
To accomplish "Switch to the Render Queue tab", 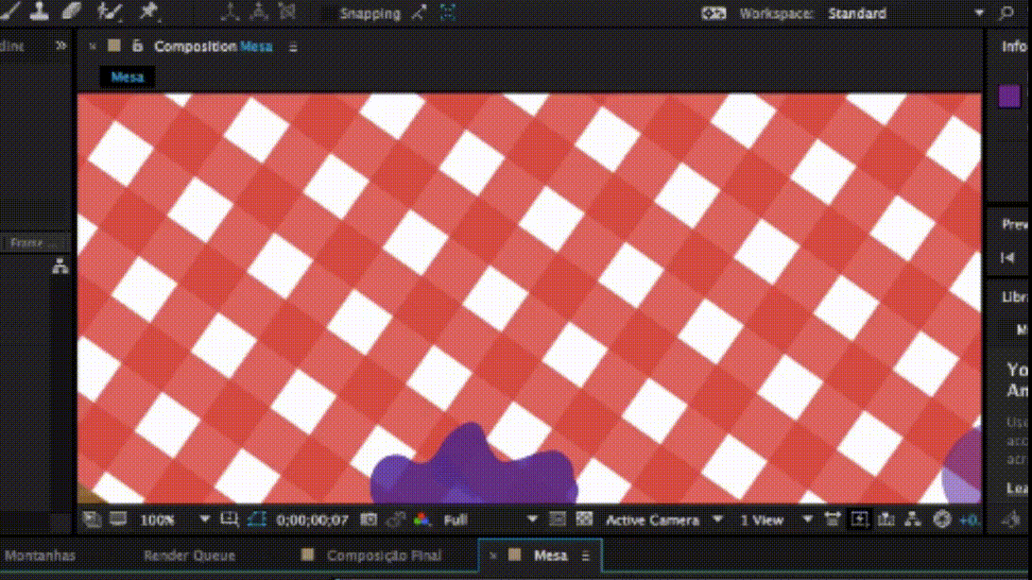I will pyautogui.click(x=189, y=555).
